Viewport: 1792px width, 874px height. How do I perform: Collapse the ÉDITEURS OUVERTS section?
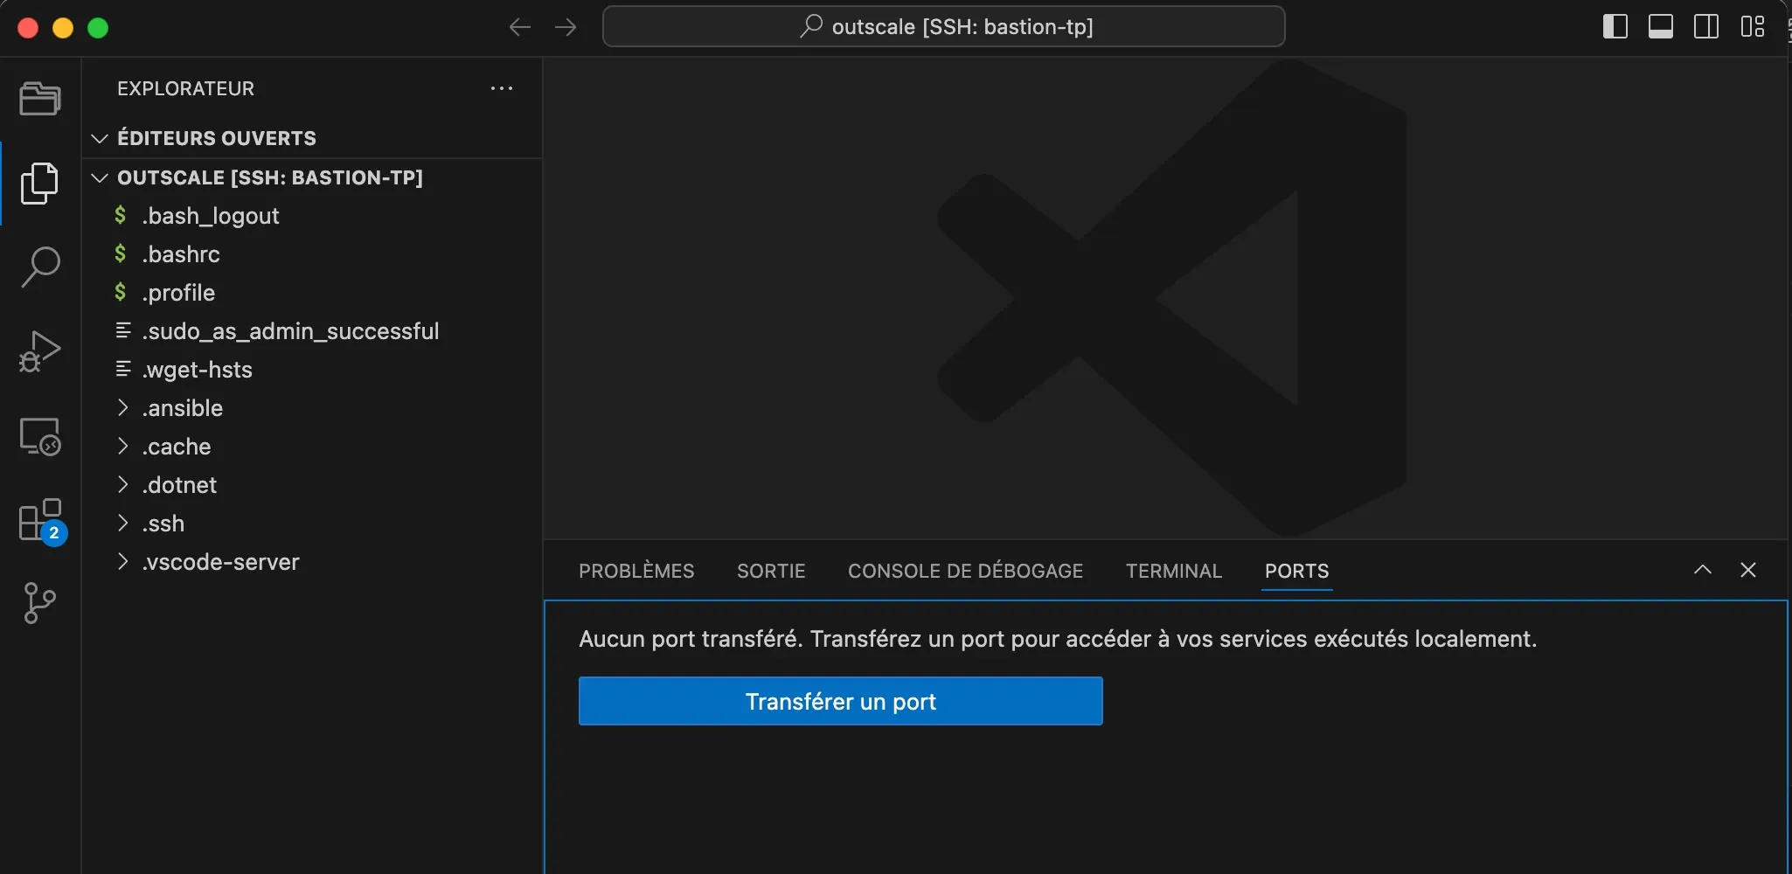coord(99,138)
